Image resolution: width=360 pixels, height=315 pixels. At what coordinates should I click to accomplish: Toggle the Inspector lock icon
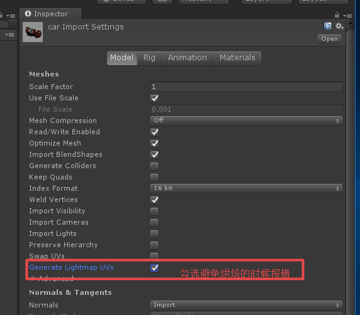pos(337,15)
